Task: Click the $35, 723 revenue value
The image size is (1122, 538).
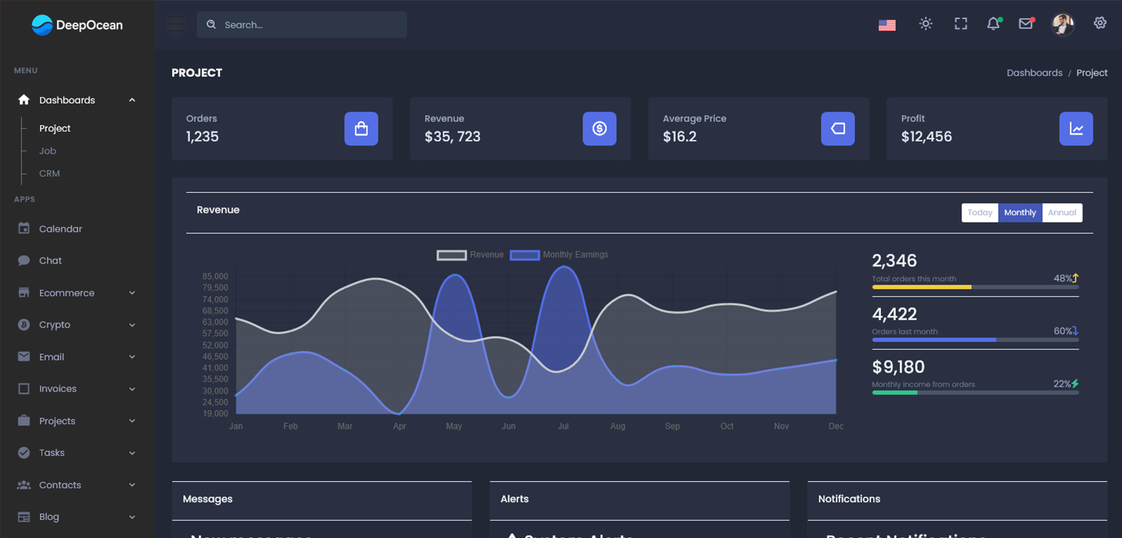Action: (452, 137)
